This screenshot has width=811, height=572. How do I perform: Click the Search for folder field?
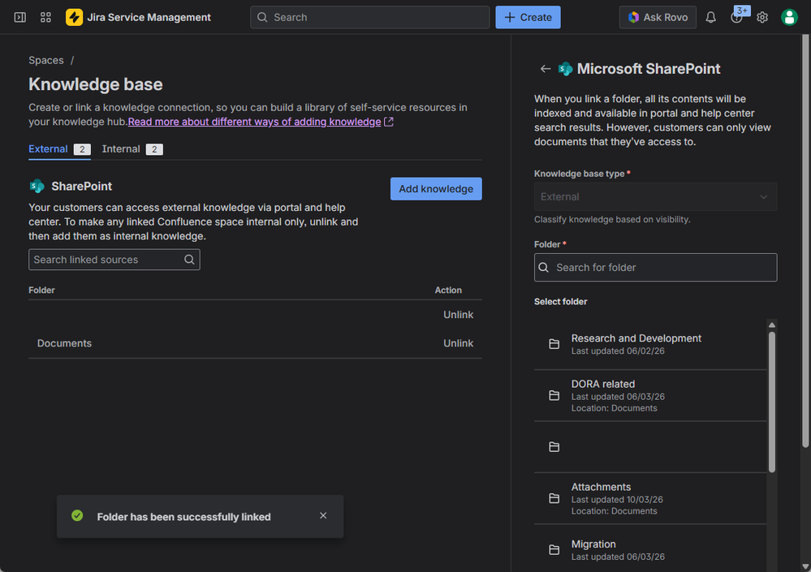(655, 268)
